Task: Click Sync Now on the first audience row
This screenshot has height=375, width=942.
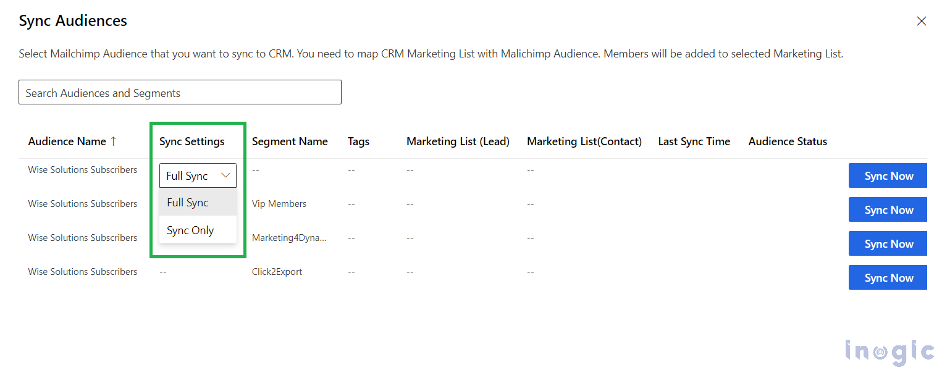Action: click(888, 175)
